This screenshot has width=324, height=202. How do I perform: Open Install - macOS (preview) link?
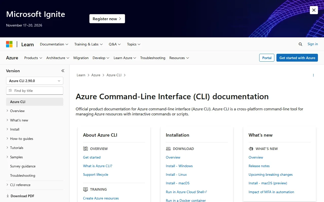[268, 183]
